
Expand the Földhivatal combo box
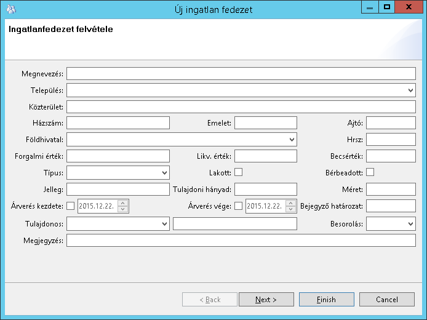coord(292,140)
